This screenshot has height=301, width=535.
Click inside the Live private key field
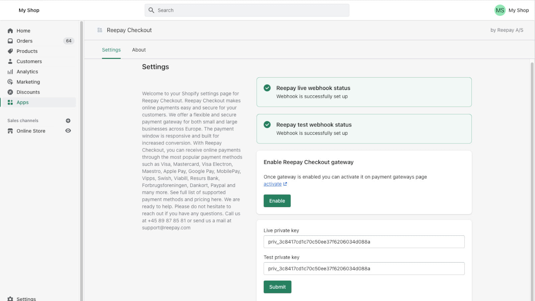tap(364, 242)
